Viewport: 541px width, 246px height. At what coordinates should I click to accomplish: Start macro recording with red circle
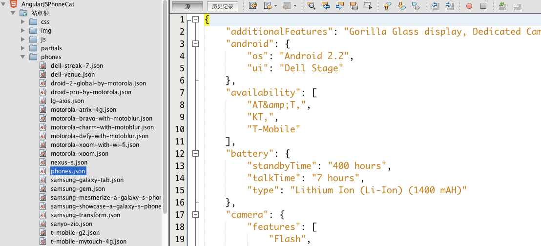pos(469,6)
